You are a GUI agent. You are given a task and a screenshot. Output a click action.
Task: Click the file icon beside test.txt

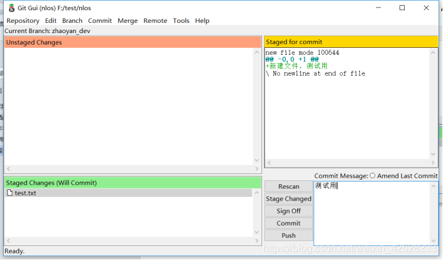pyautogui.click(x=10, y=192)
